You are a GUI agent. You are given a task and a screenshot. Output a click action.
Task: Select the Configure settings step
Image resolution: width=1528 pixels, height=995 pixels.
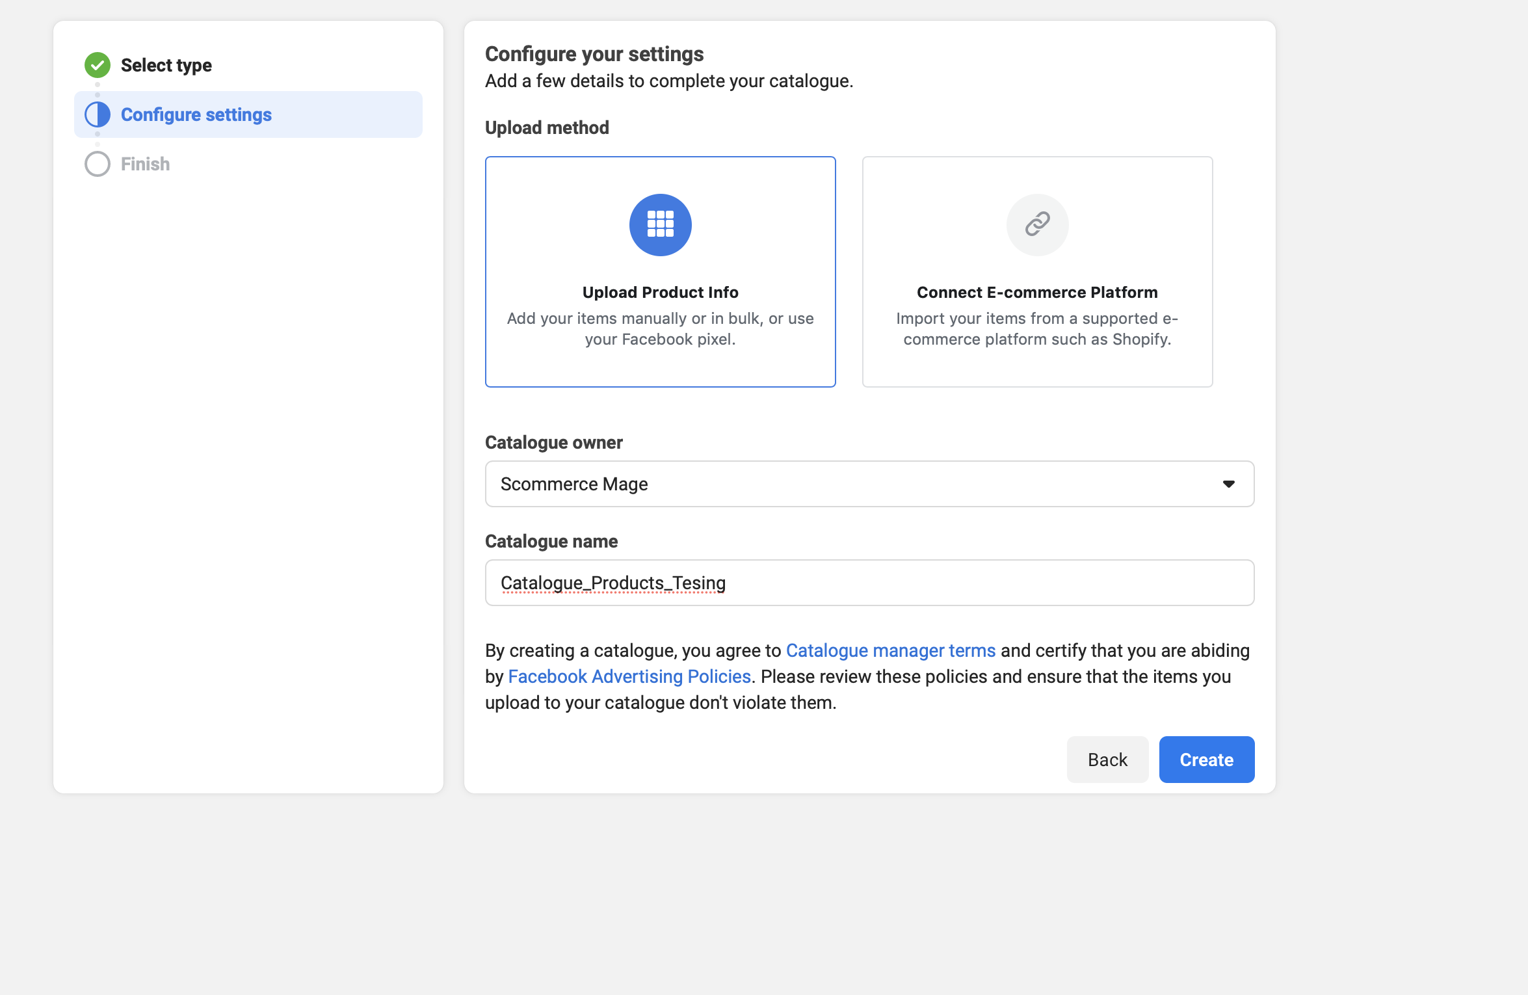[x=196, y=114]
